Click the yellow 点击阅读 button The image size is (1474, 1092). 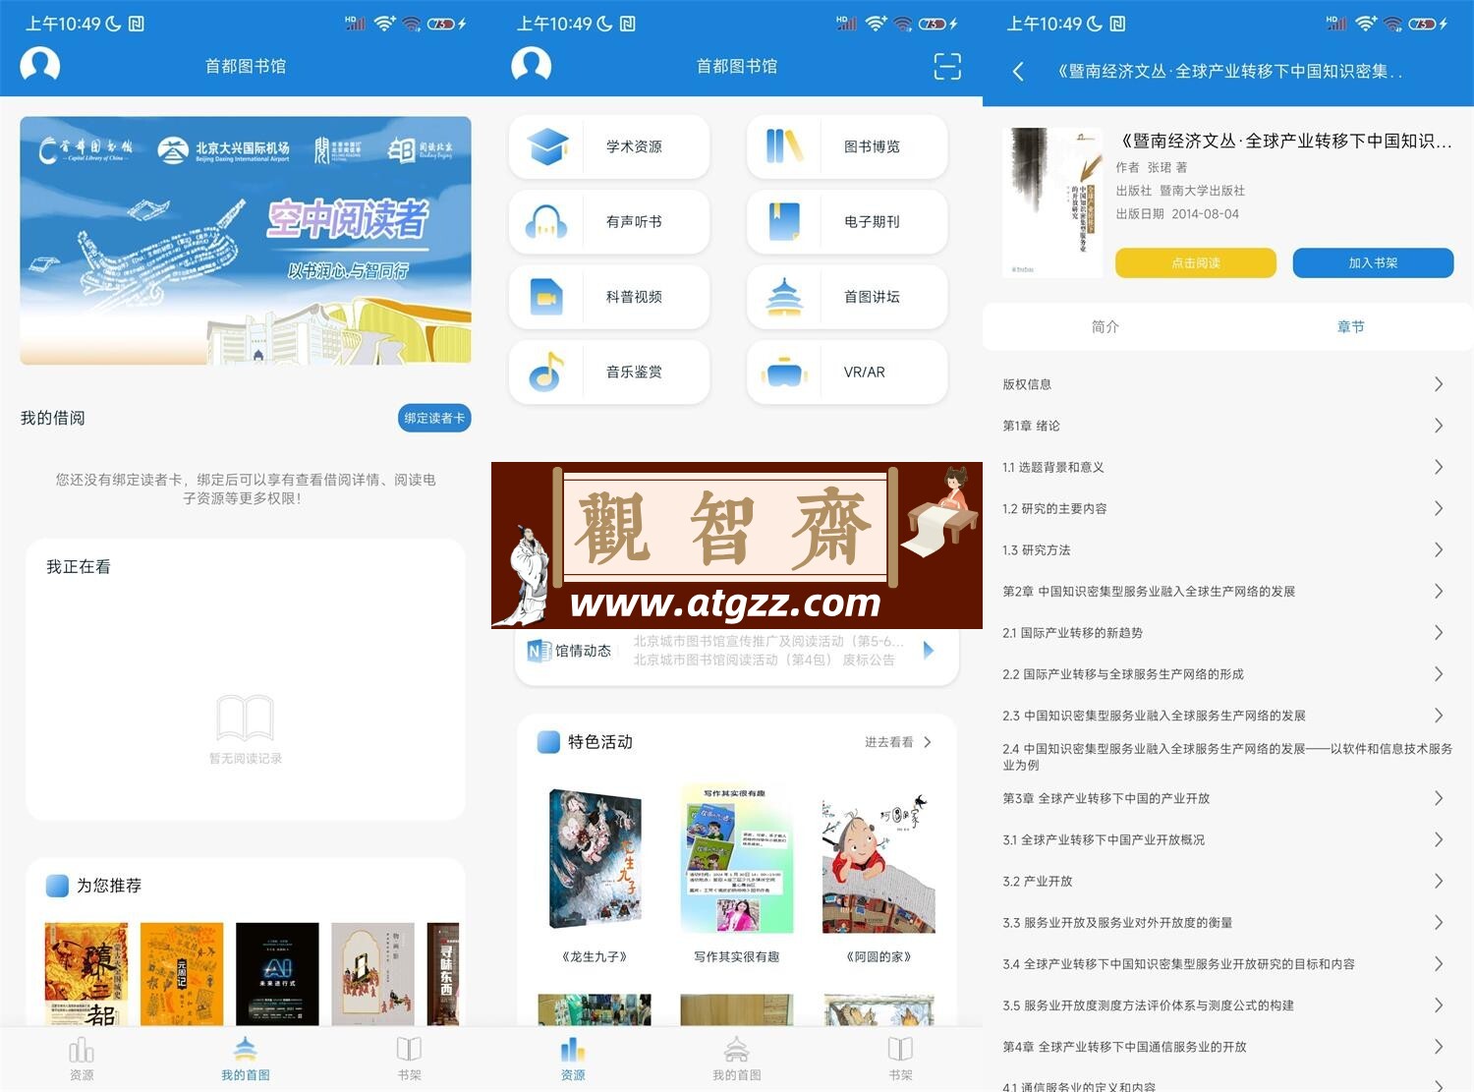click(1196, 262)
